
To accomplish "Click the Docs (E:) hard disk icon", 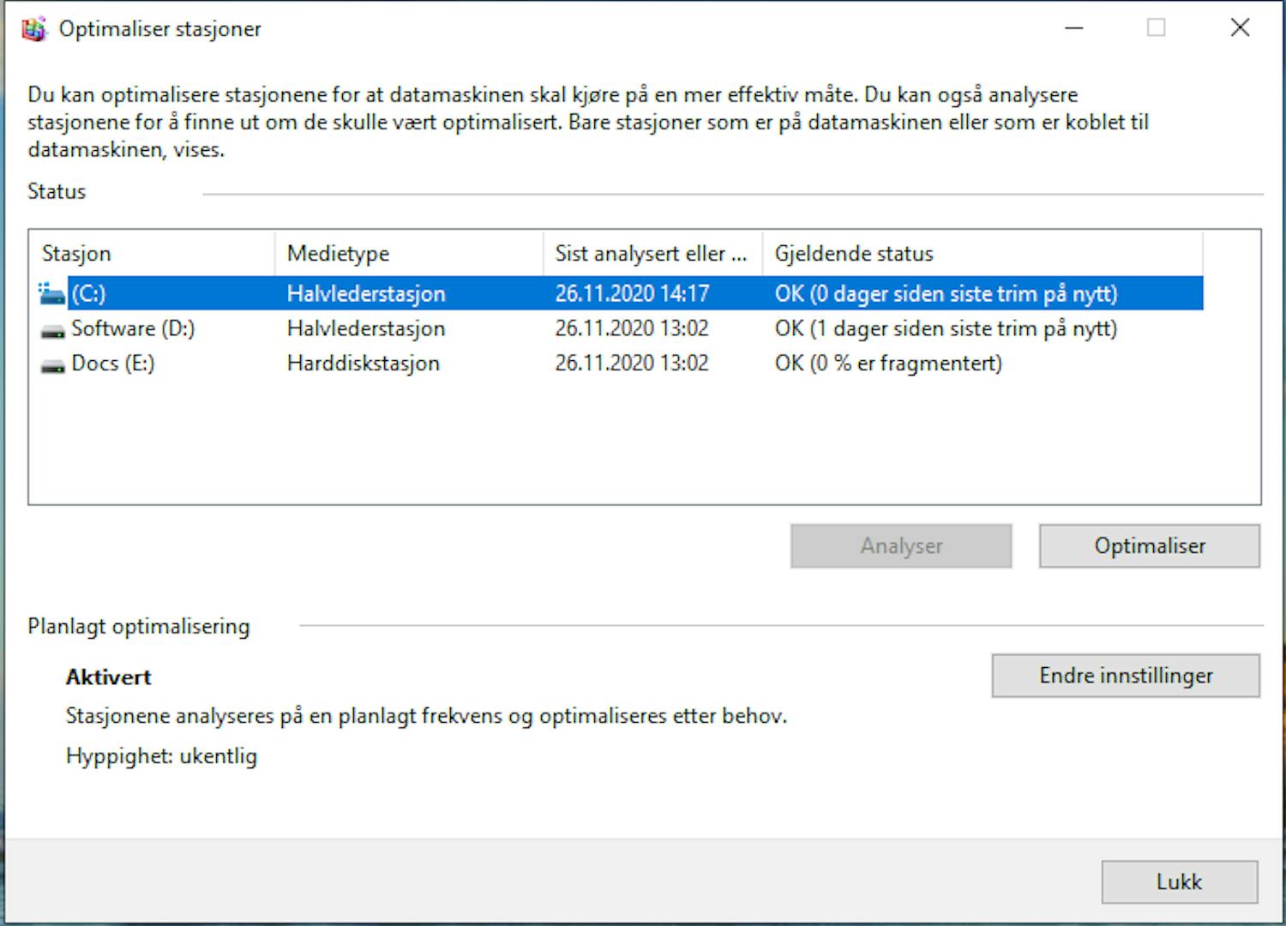I will [51, 364].
